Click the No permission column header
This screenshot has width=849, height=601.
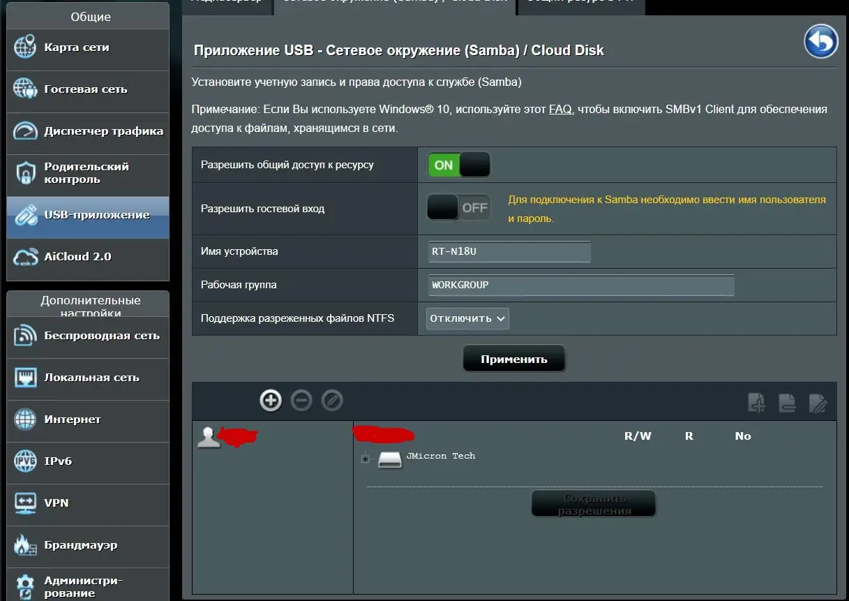(743, 436)
